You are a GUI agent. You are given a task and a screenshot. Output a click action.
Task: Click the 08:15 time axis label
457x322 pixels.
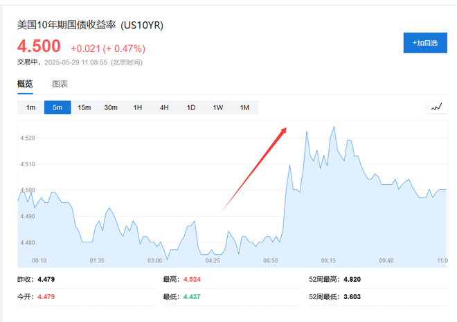coord(328,260)
